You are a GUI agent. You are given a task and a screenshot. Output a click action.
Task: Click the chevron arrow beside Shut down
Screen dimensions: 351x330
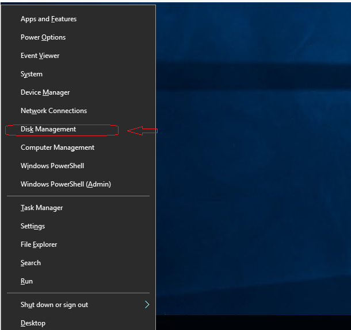tap(147, 305)
